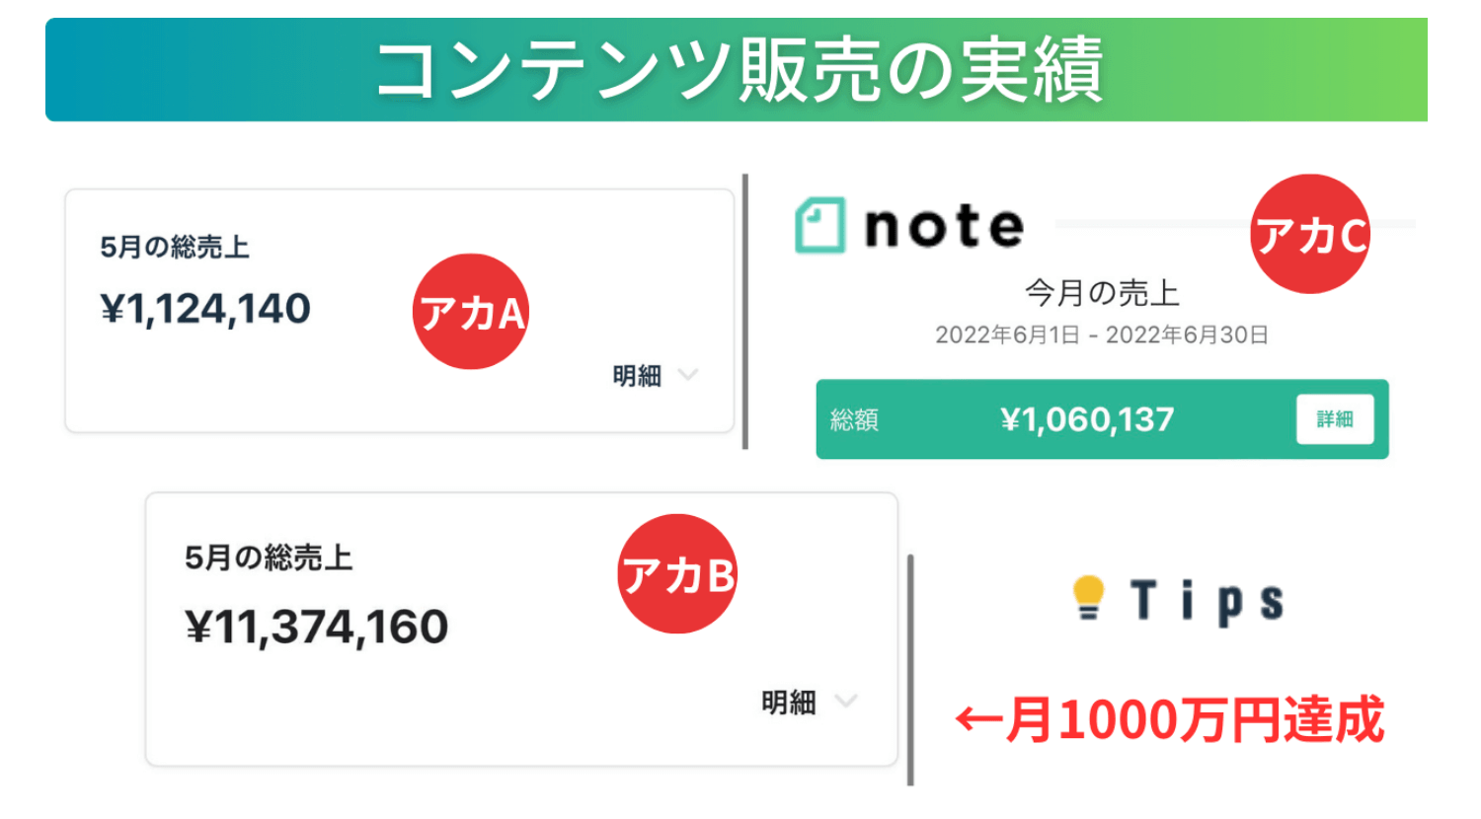Click the 2022年6月1日 - 2022年6月30日 date range

click(x=1102, y=335)
